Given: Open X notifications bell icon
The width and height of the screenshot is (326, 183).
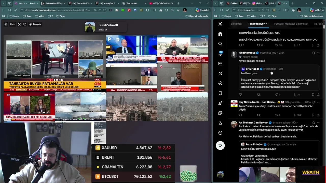Looking at the screenshot, I should tap(220, 54).
